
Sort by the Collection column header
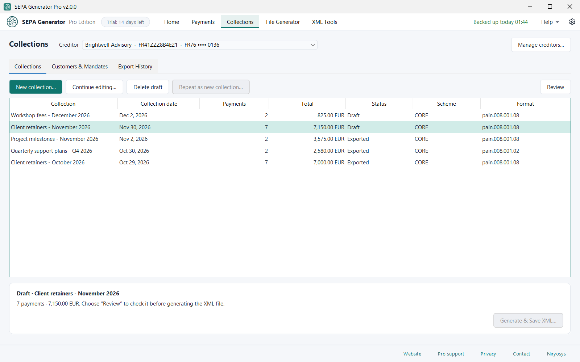point(63,104)
